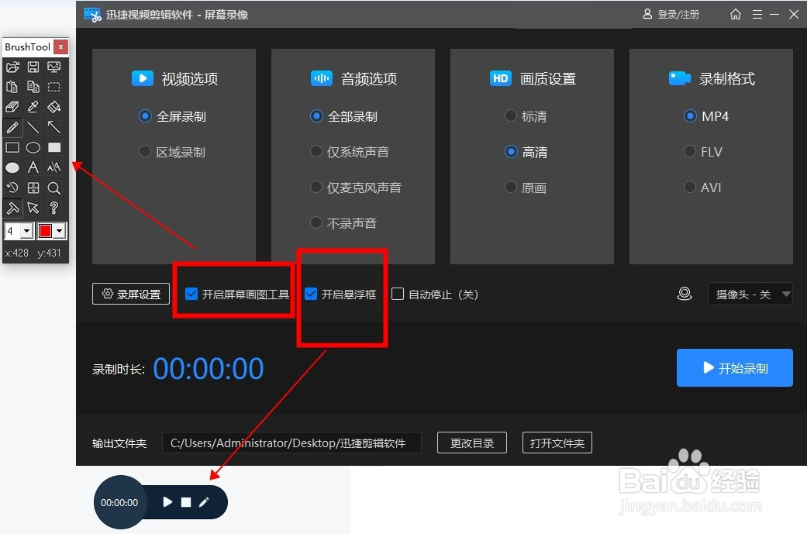This screenshot has height=534, width=807.
Task: Click the home icon in title bar
Action: click(x=736, y=15)
